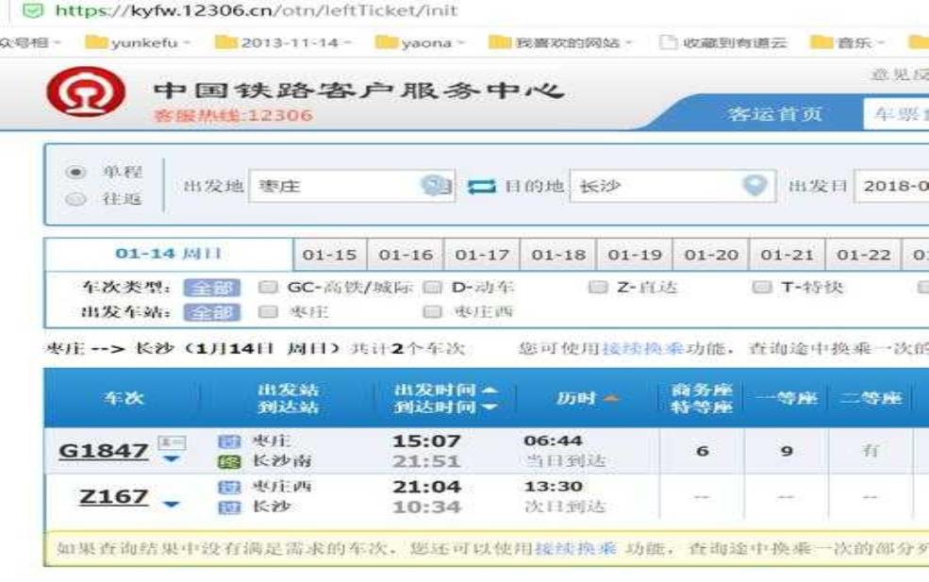Enable the D-动车 checkbox
929x582 pixels.
pos(433,288)
